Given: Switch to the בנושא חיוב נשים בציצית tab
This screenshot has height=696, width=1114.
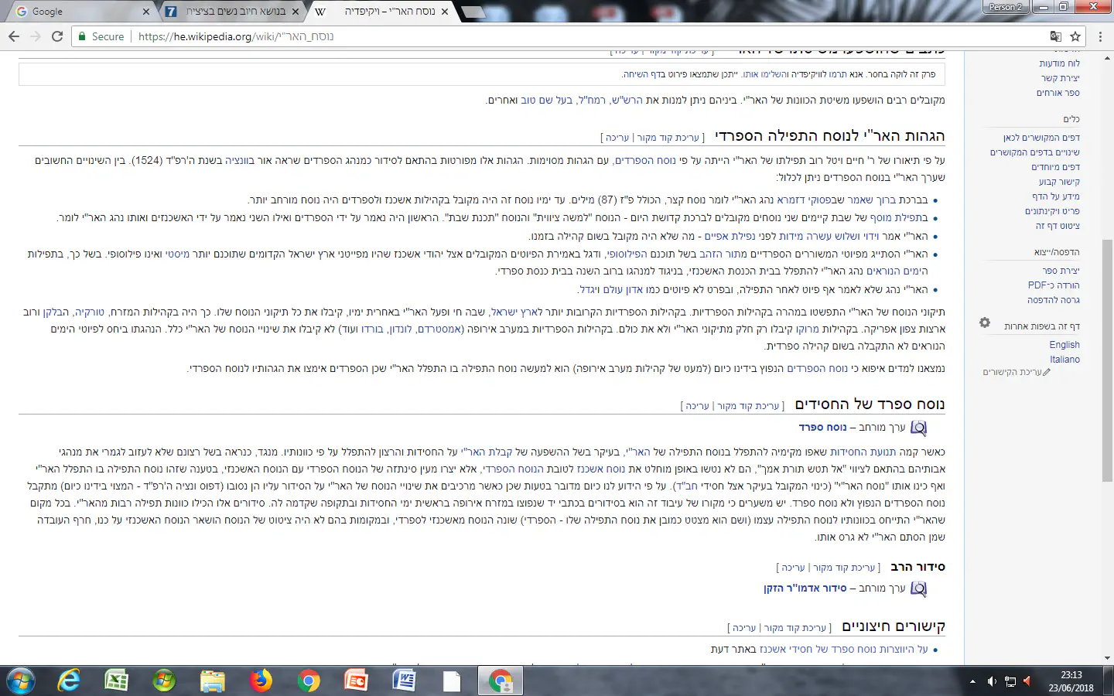Looking at the screenshot, I should click(x=232, y=12).
